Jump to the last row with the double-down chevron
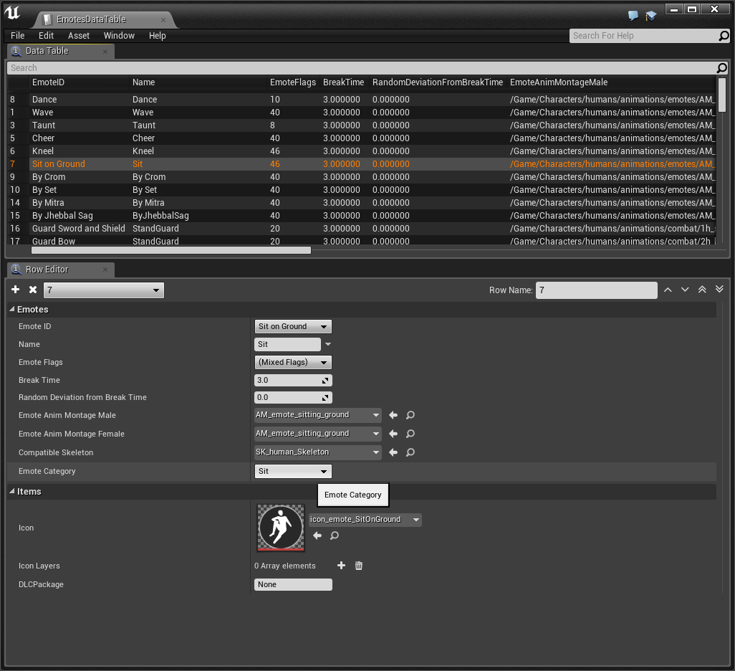The image size is (735, 671). 719,290
